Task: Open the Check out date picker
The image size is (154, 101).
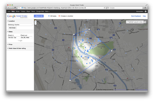Action: pyautogui.click(x=26, y=38)
